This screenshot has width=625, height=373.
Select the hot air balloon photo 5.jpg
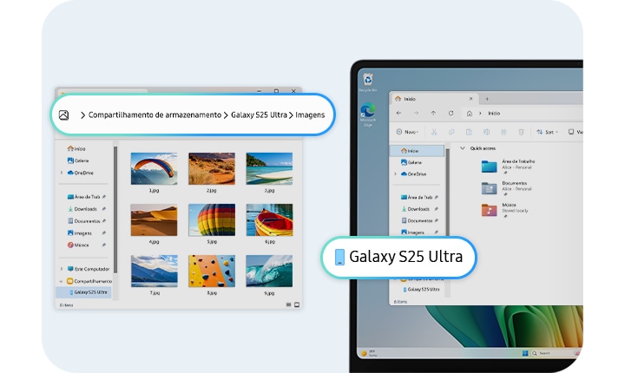(x=212, y=220)
